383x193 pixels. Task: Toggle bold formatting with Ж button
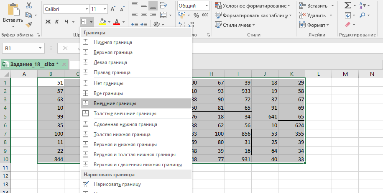[48, 21]
